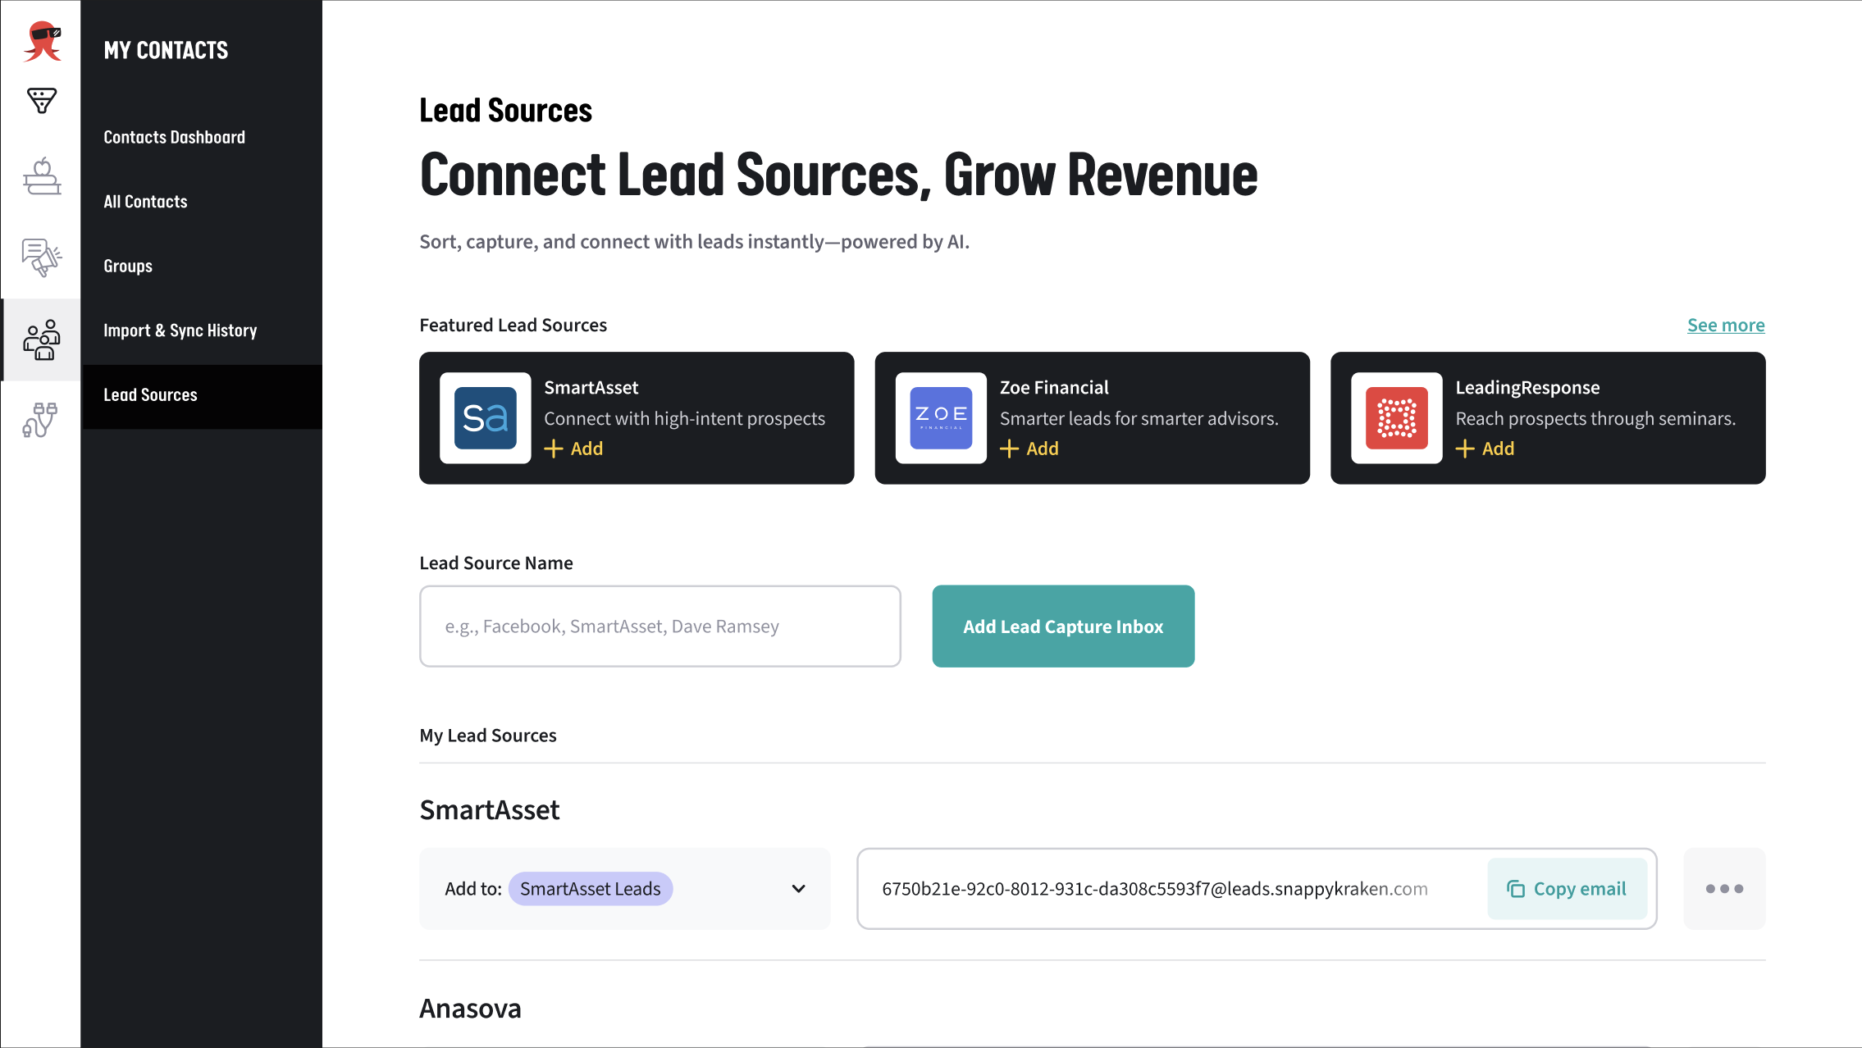Screen dimensions: 1862x1048
Task: Click the LeadingResponse logo
Action: (x=1396, y=418)
